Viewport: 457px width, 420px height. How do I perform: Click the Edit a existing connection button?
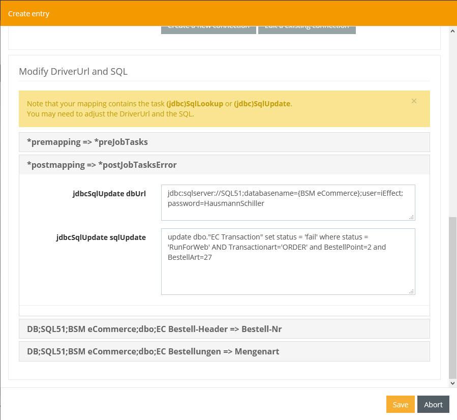click(307, 28)
